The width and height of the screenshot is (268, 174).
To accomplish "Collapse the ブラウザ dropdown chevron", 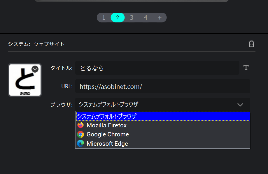I will pyautogui.click(x=240, y=105).
